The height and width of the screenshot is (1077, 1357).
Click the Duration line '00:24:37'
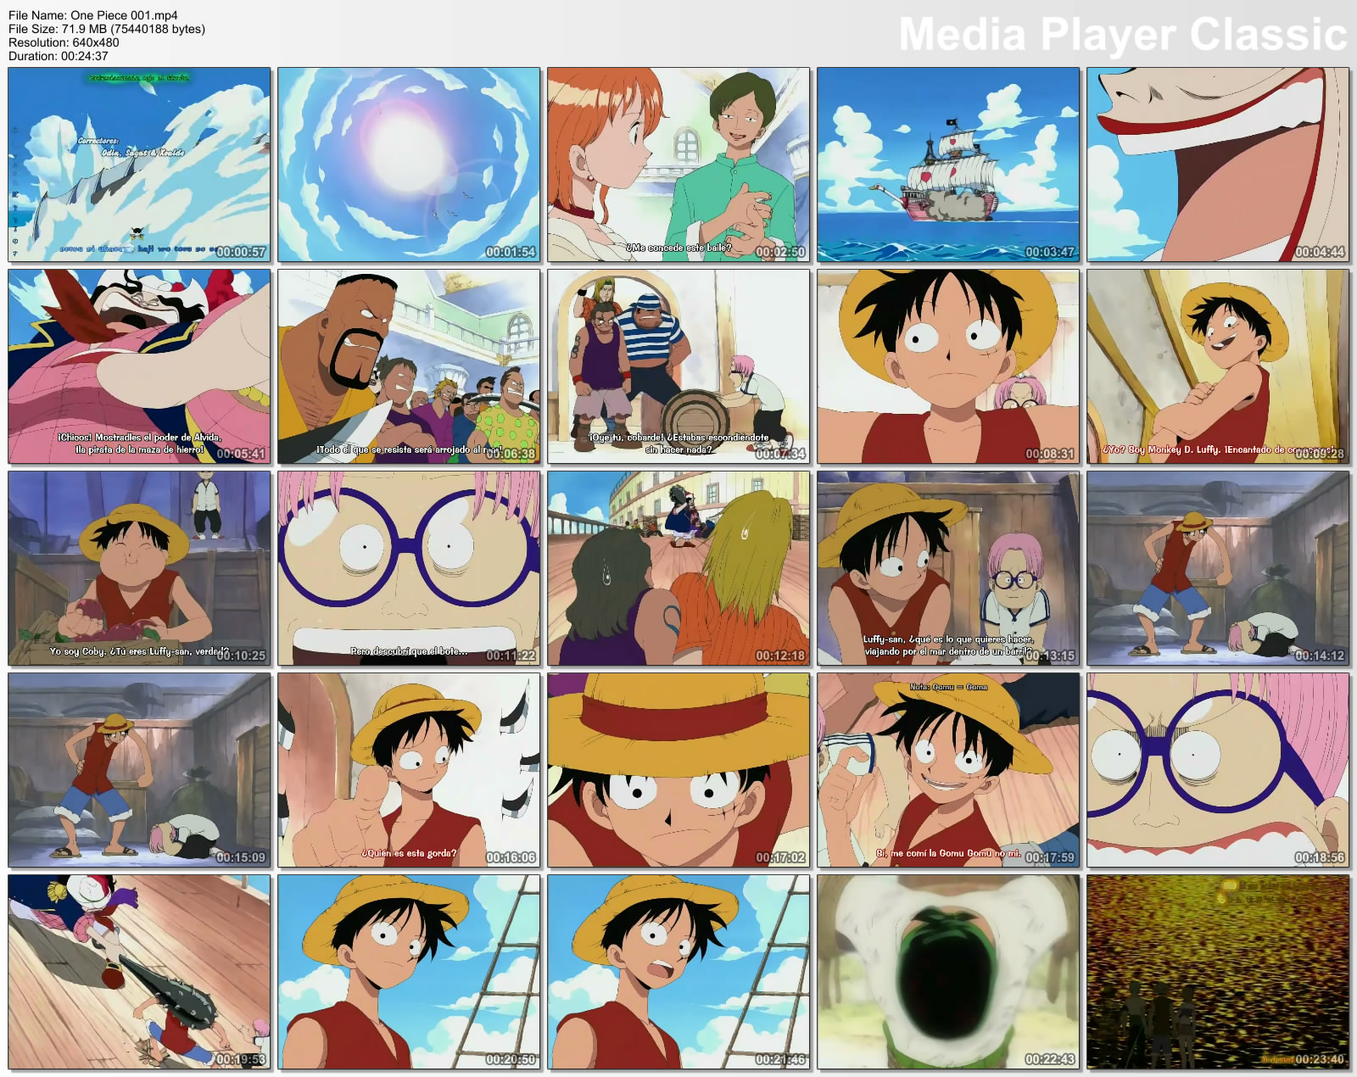click(x=59, y=56)
